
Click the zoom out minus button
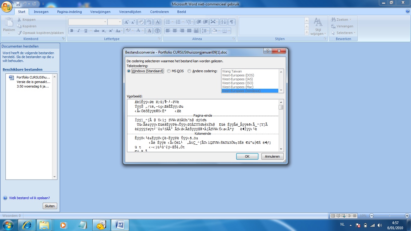(372, 216)
